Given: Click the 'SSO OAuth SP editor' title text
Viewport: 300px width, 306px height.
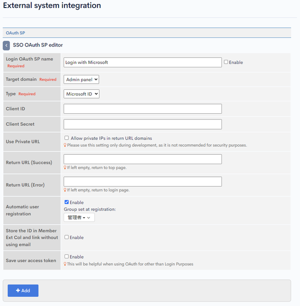Looking at the screenshot, I should 37,45.
